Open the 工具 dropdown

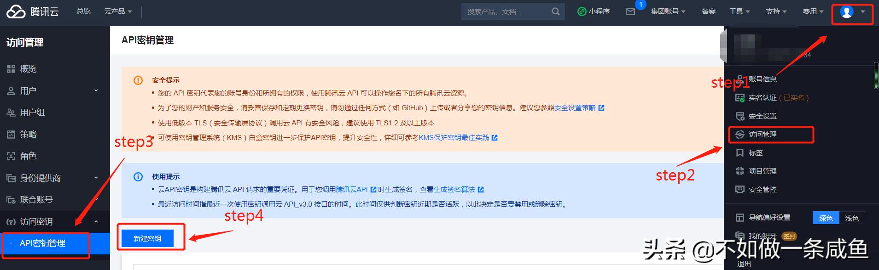click(739, 11)
